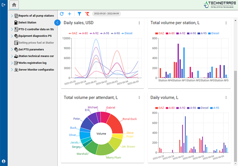Click the Select Station fuel pump icon

[x=16, y=22]
